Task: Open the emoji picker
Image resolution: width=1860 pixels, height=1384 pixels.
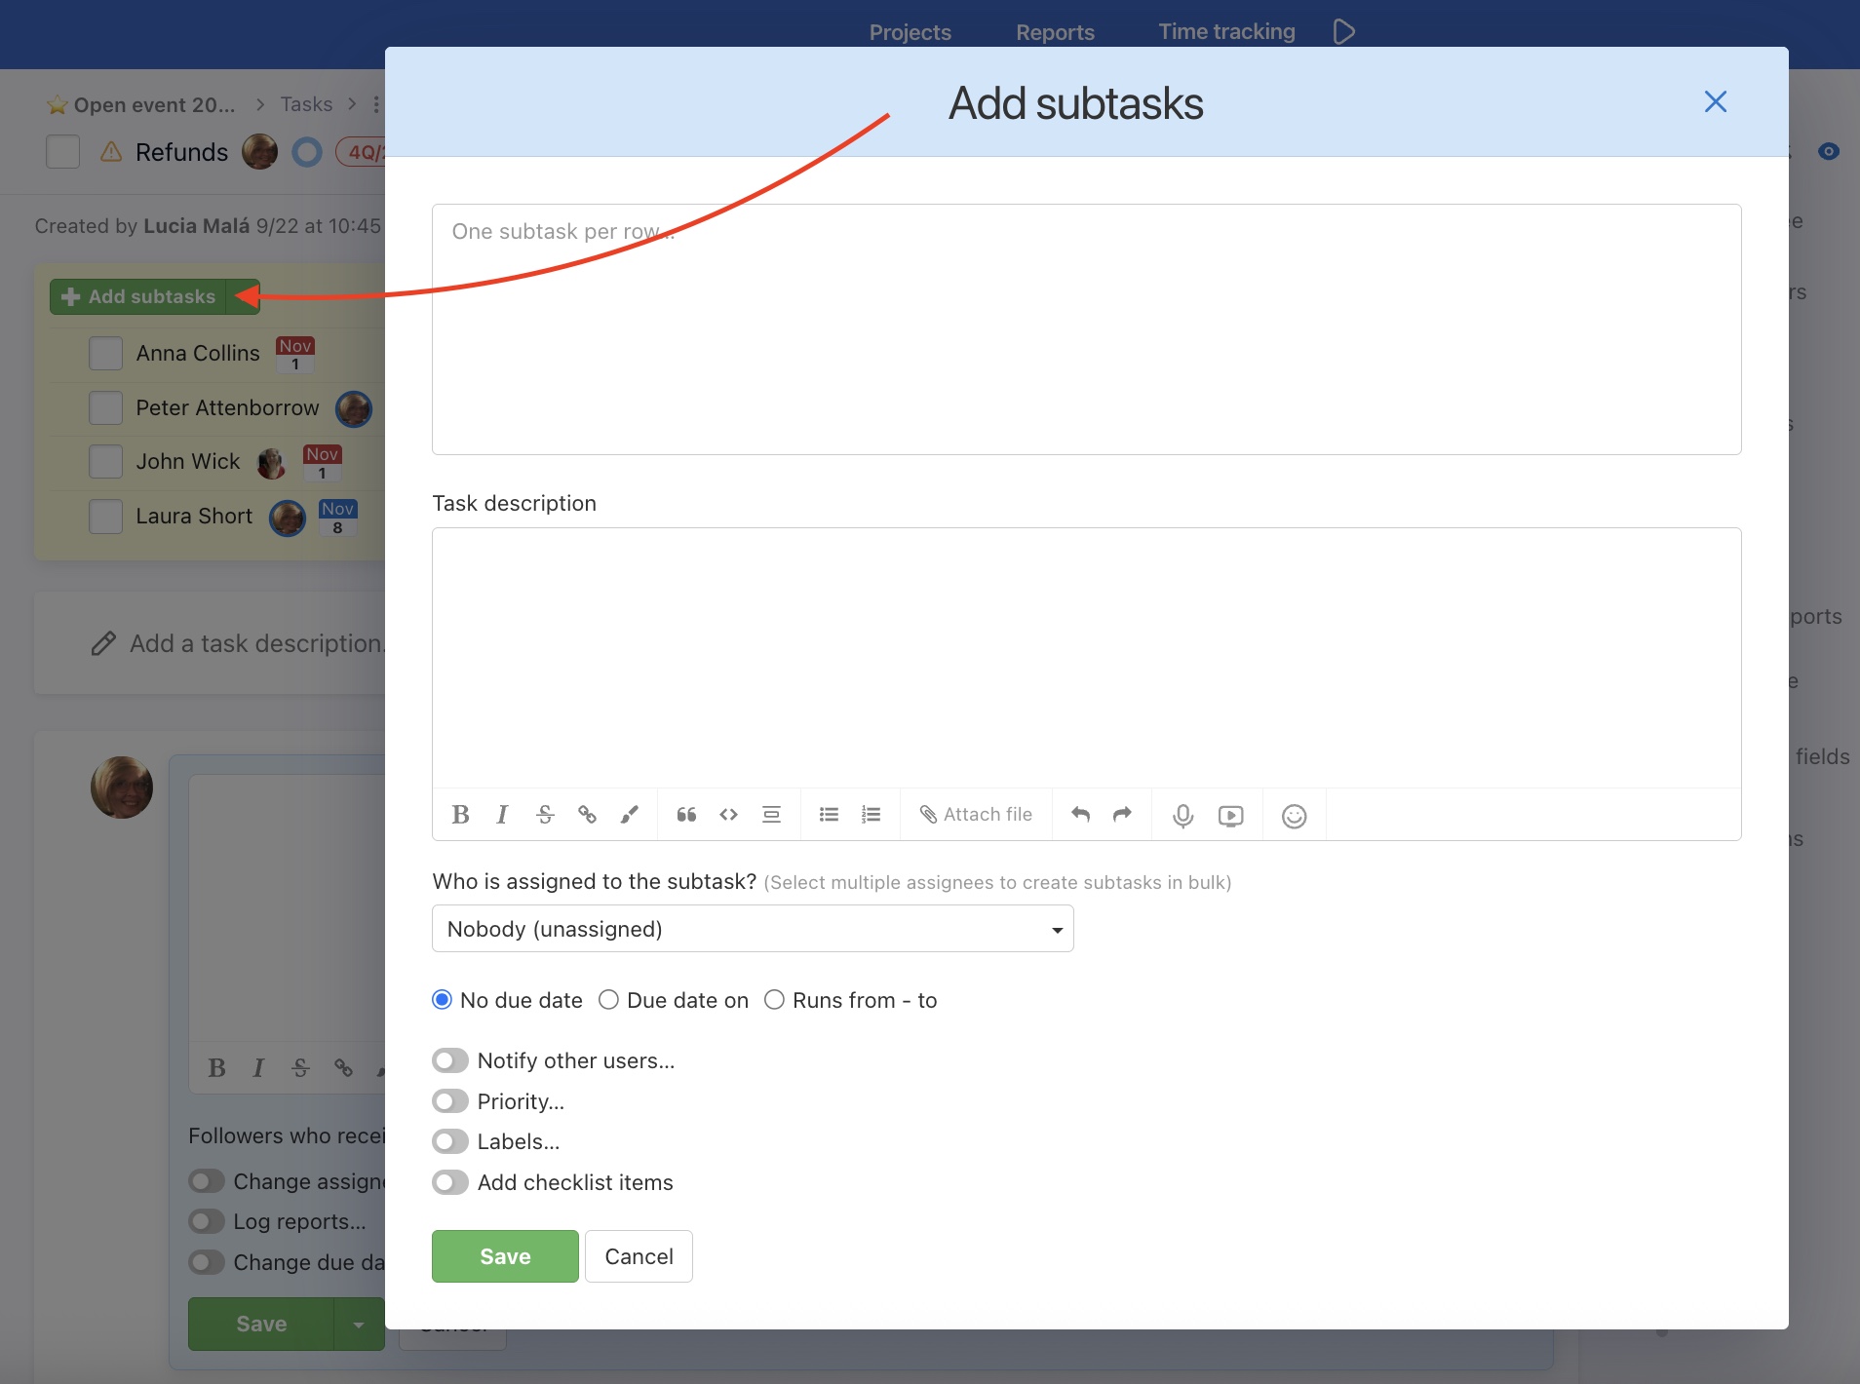Action: [1294, 815]
